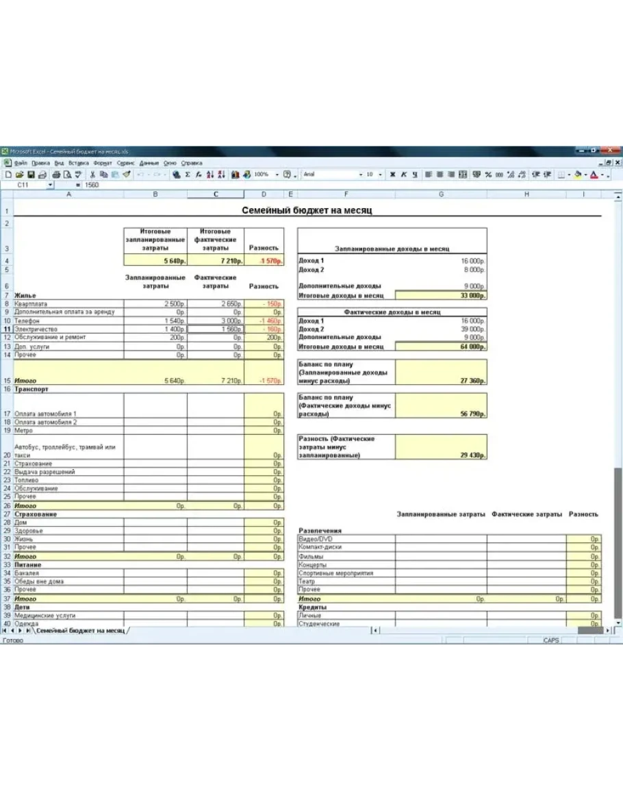This screenshot has width=623, height=791.
Task: Click the Fill Color bucket swatch
Action: [x=578, y=175]
